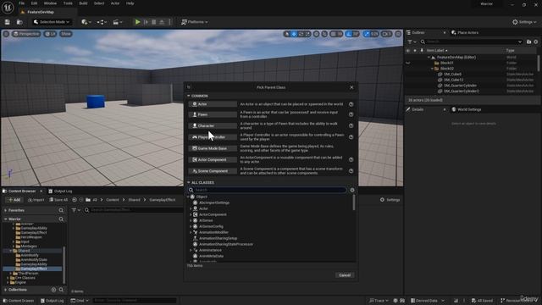The width and height of the screenshot is (542, 305).
Task: Collapse the COMMON section in Pick Parent Class
Action: 189,96
